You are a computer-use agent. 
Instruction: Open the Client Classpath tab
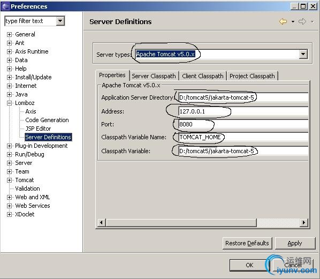(203, 76)
